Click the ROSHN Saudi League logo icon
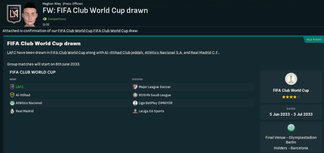Viewport: 324px width, 153px height. (x=135, y=95)
